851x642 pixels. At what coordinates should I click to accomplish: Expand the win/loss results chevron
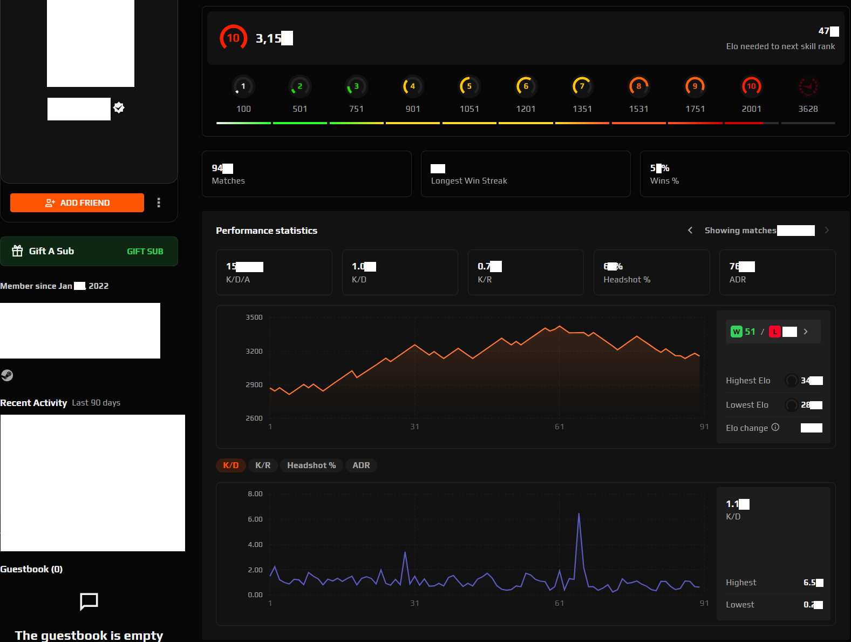[x=806, y=332]
